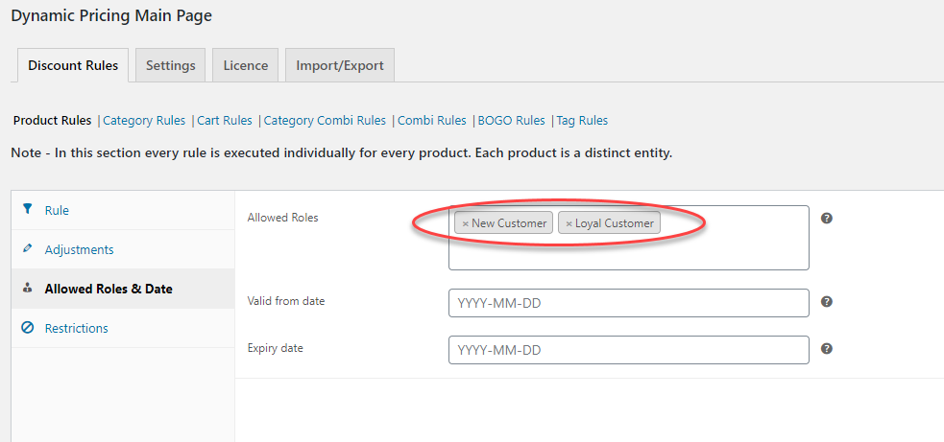
Task: Click the Valid from date field
Action: coord(628,303)
